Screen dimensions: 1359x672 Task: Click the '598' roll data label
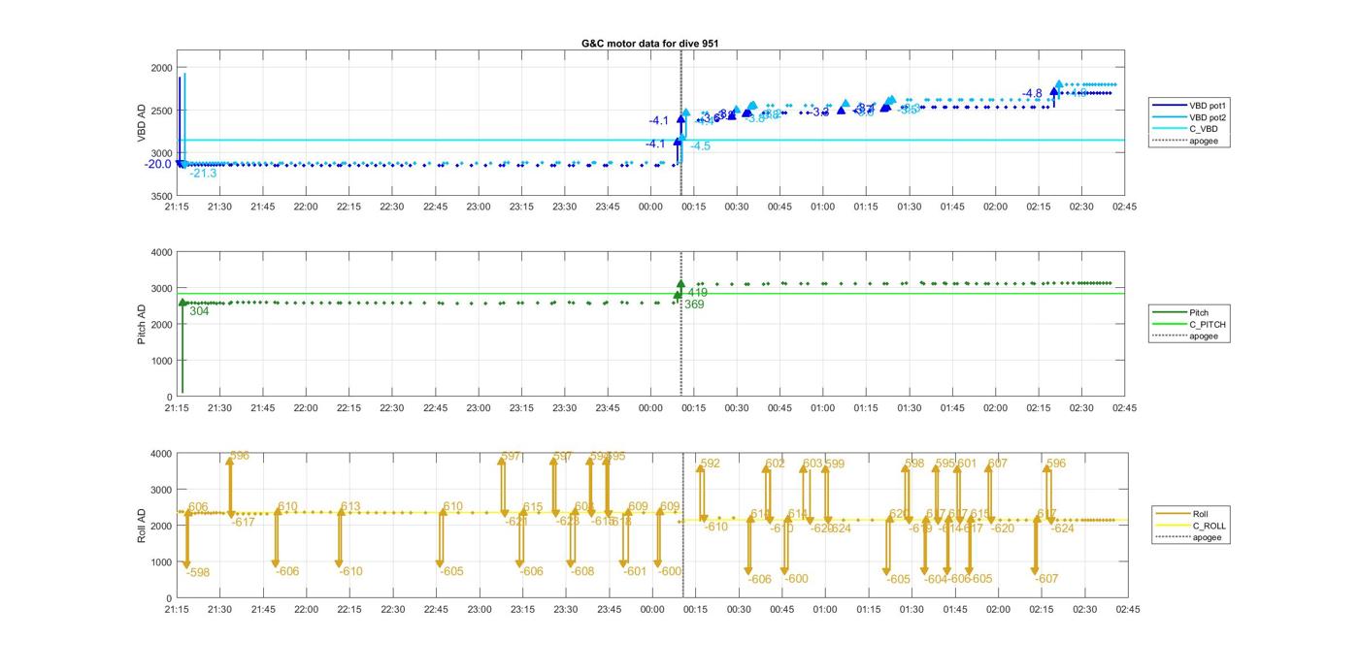click(914, 464)
